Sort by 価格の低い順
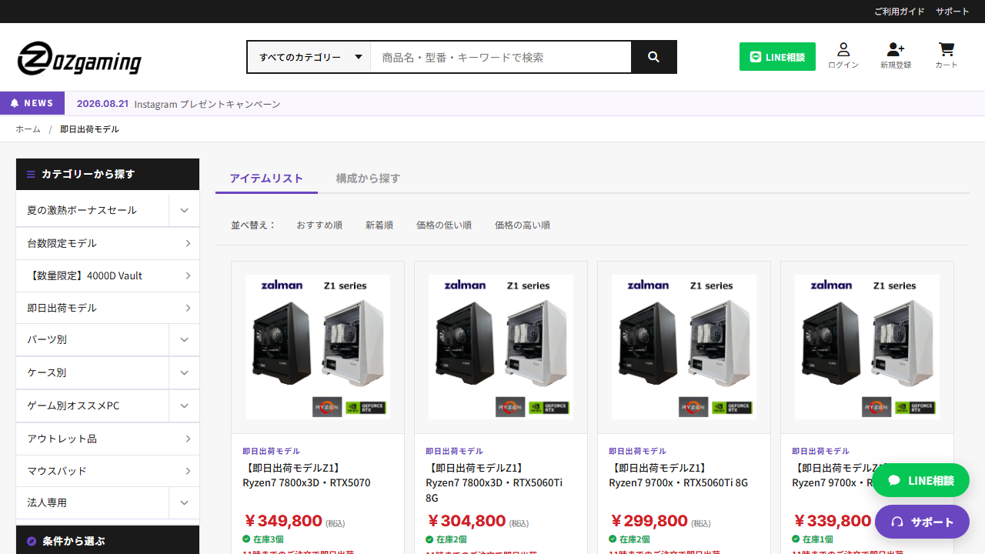This screenshot has height=554, width=985. (x=444, y=225)
